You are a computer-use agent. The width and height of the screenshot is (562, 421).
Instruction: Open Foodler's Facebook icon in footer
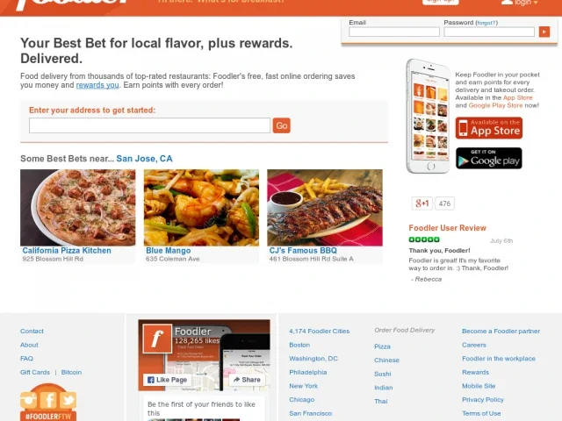pyautogui.click(x=48, y=400)
